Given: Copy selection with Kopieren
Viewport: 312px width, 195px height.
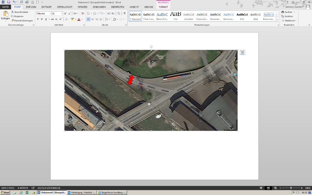Looking at the screenshot, I should tap(17, 16).
